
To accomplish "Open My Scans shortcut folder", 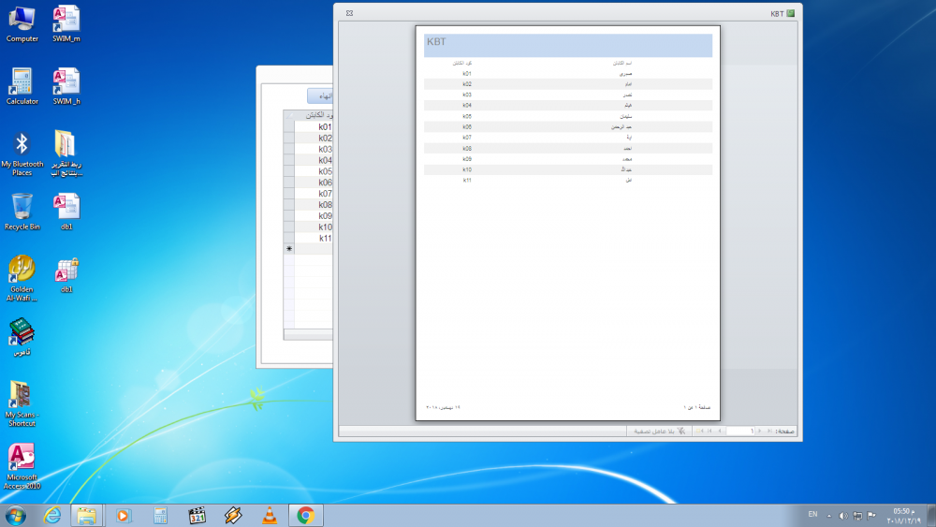I will pyautogui.click(x=22, y=404).
